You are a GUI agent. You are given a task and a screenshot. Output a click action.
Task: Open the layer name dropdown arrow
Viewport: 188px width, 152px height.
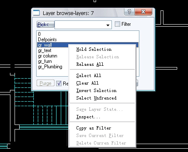(108, 25)
